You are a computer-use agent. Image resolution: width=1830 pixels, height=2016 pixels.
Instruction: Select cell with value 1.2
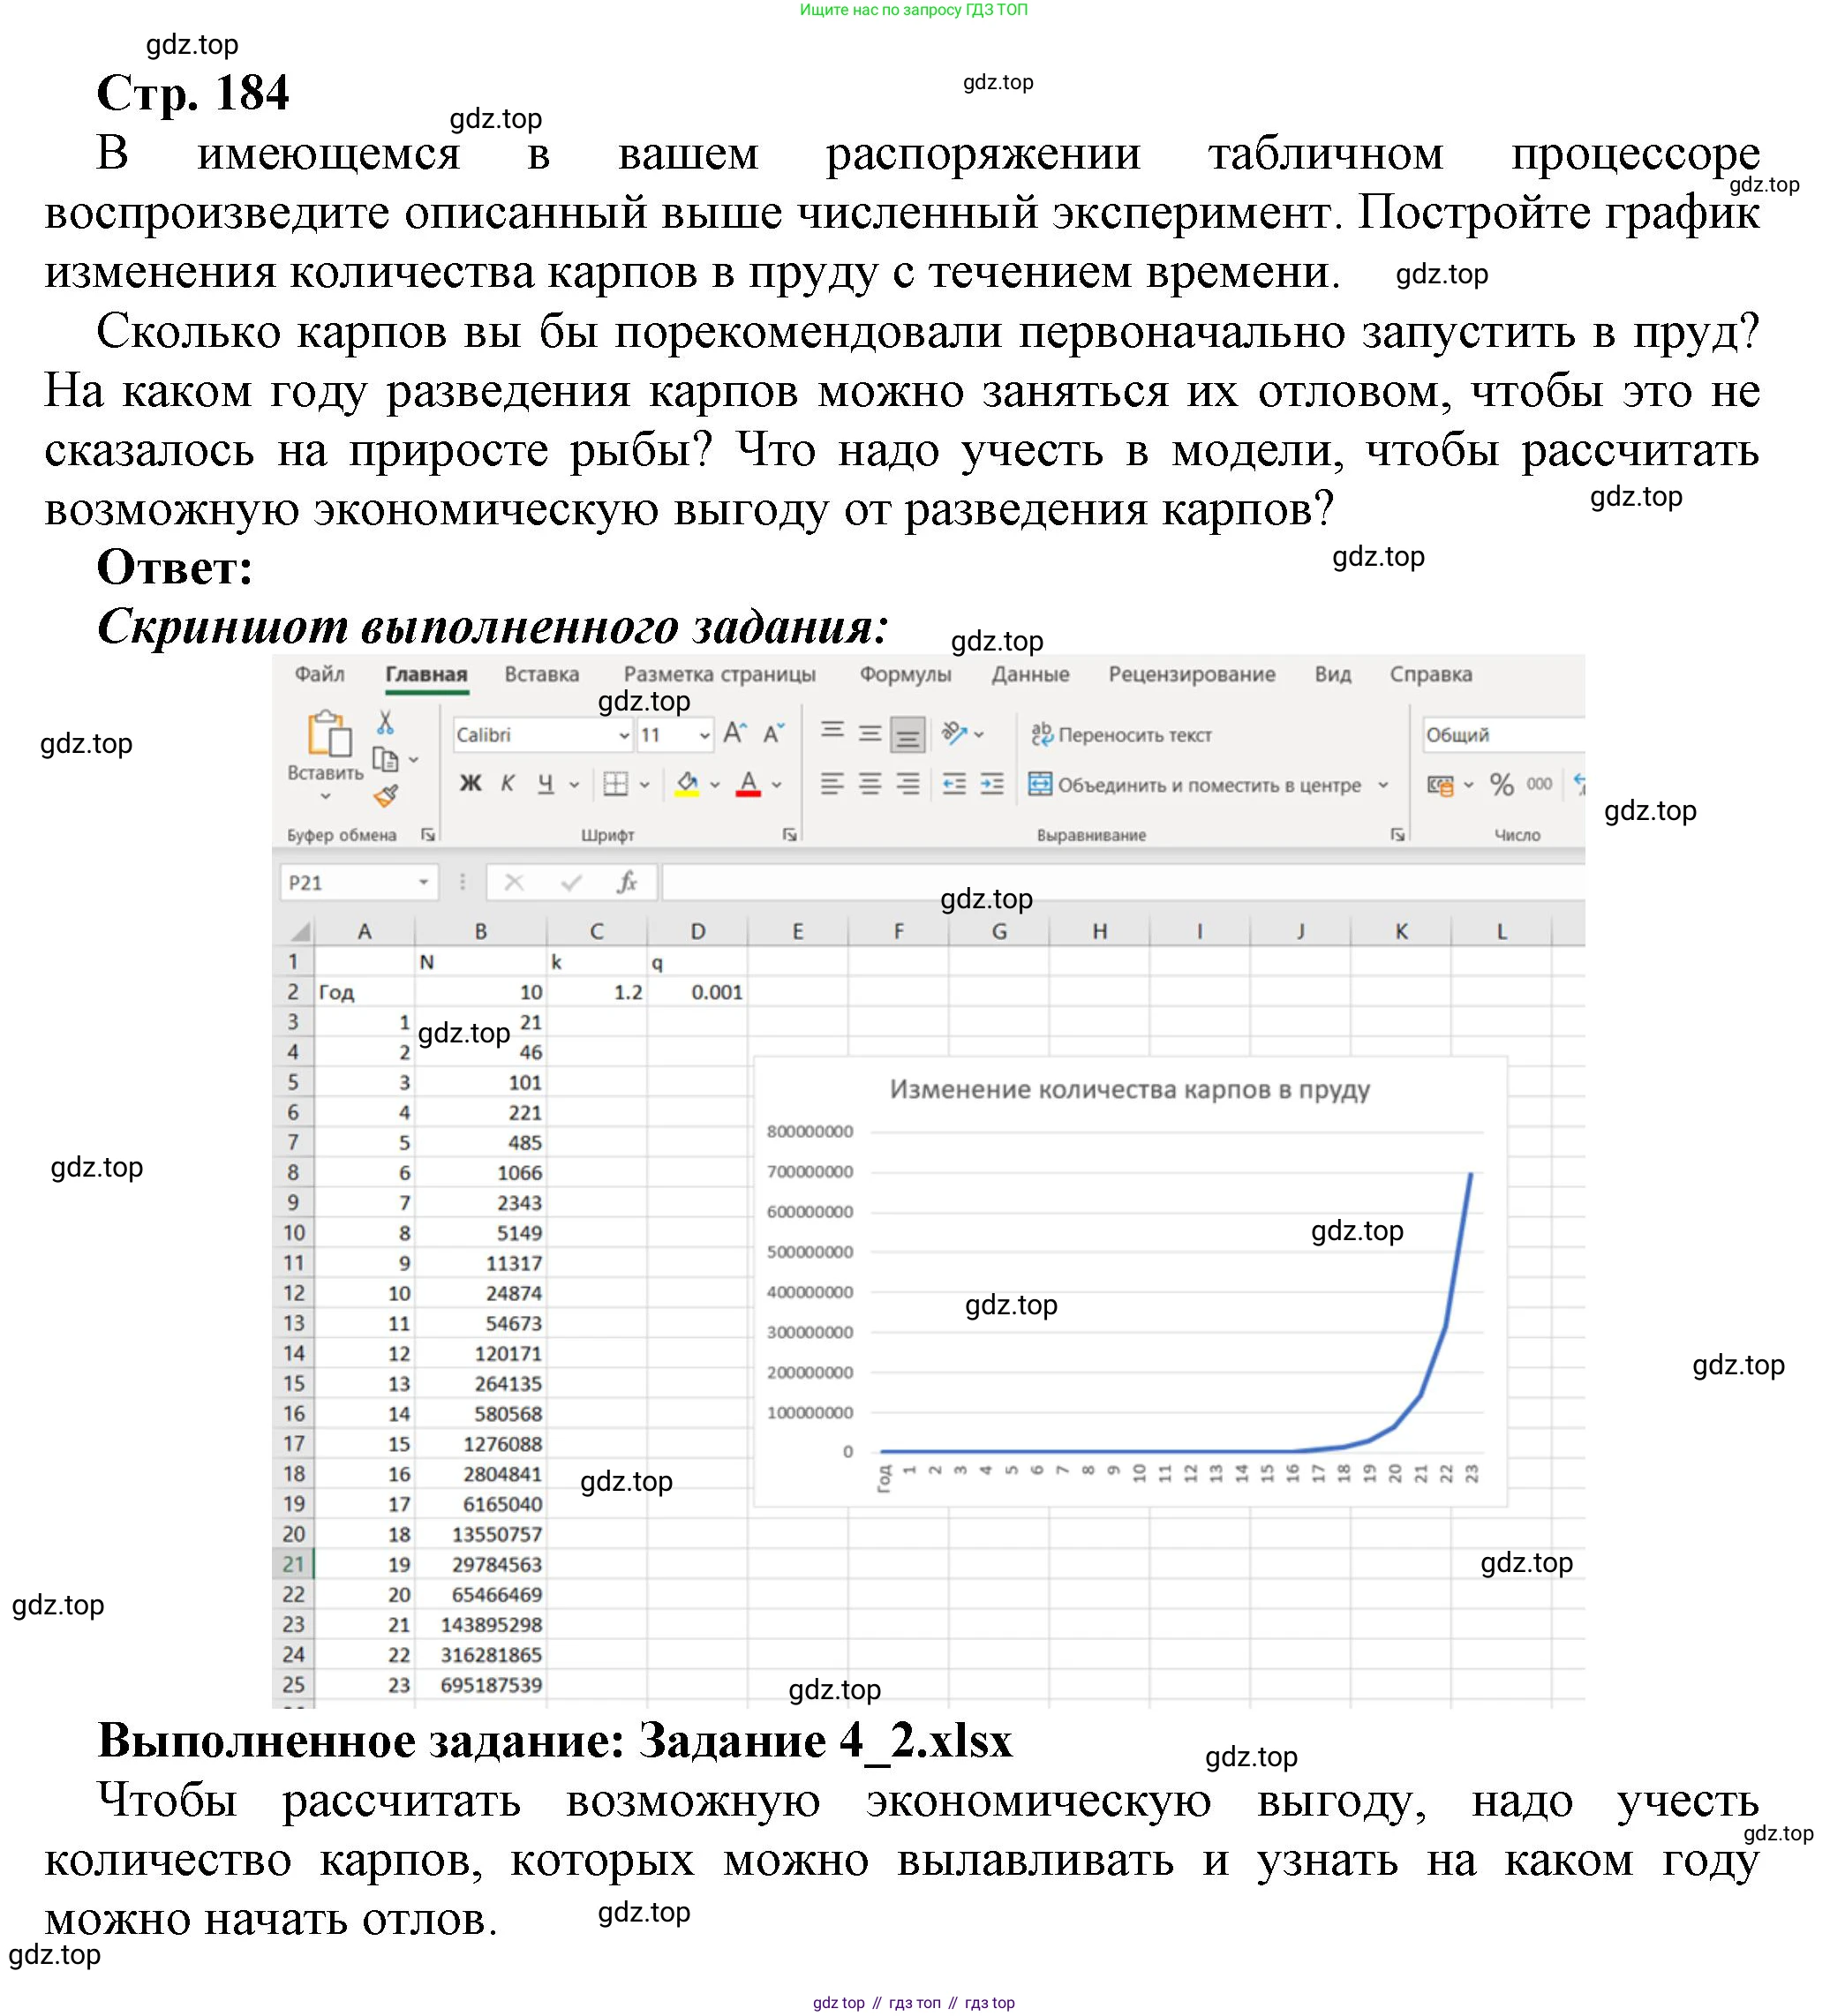(x=597, y=992)
